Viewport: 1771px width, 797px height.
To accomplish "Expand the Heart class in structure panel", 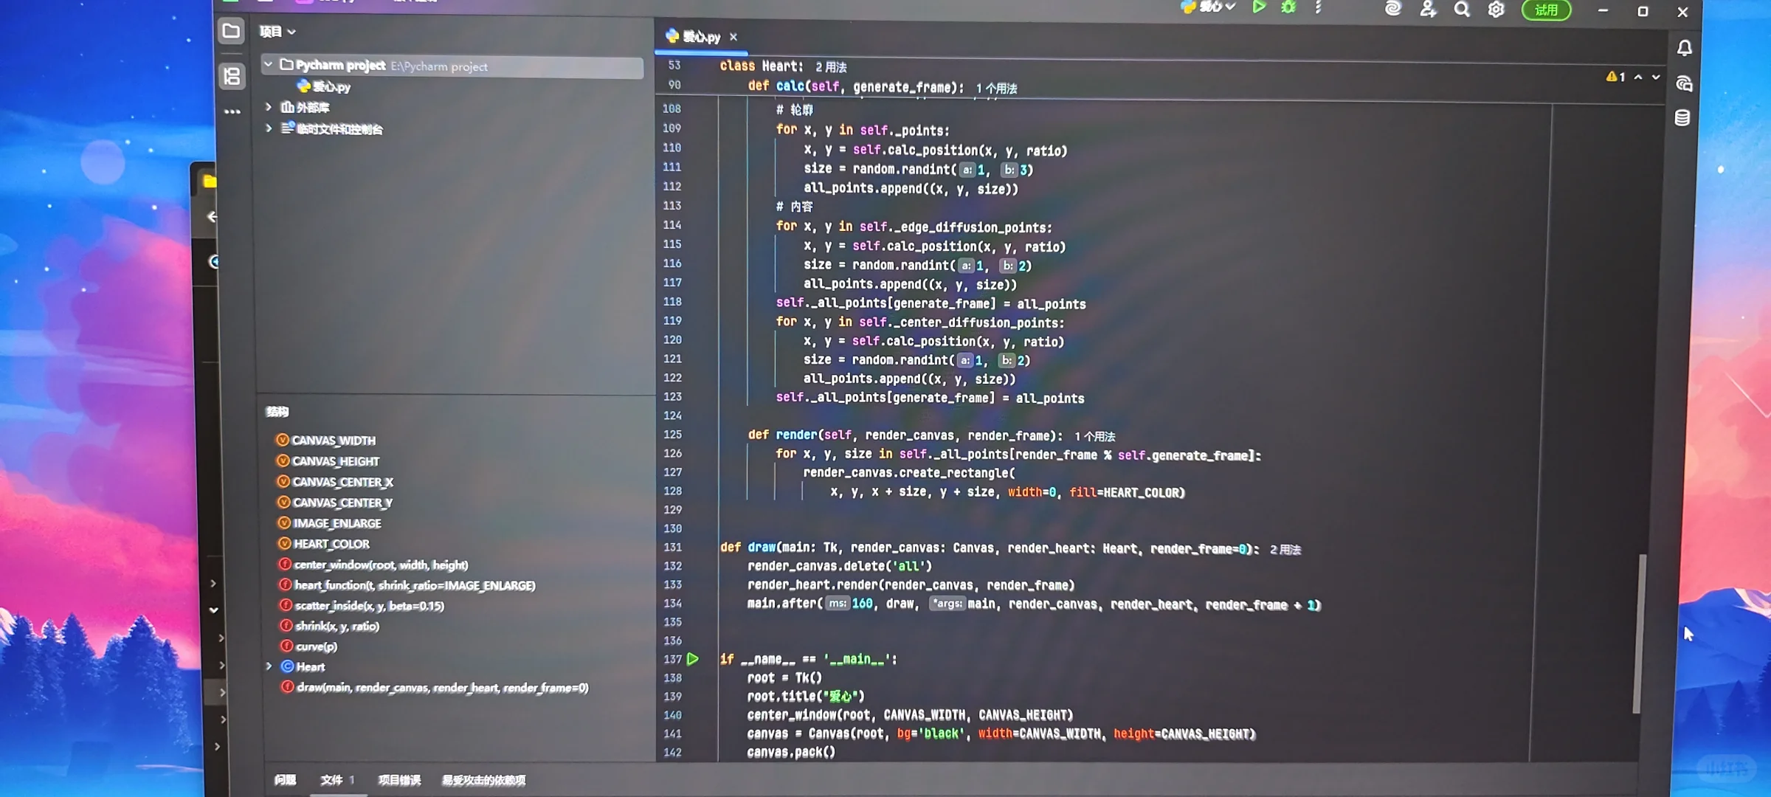I will [x=269, y=666].
